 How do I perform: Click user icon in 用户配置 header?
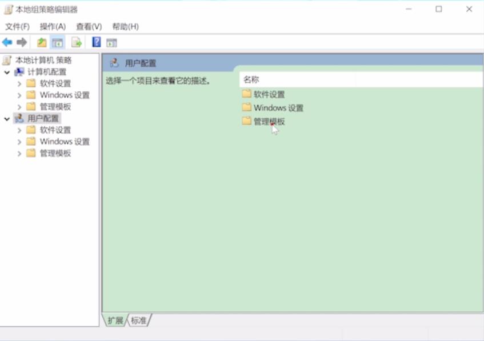click(114, 63)
